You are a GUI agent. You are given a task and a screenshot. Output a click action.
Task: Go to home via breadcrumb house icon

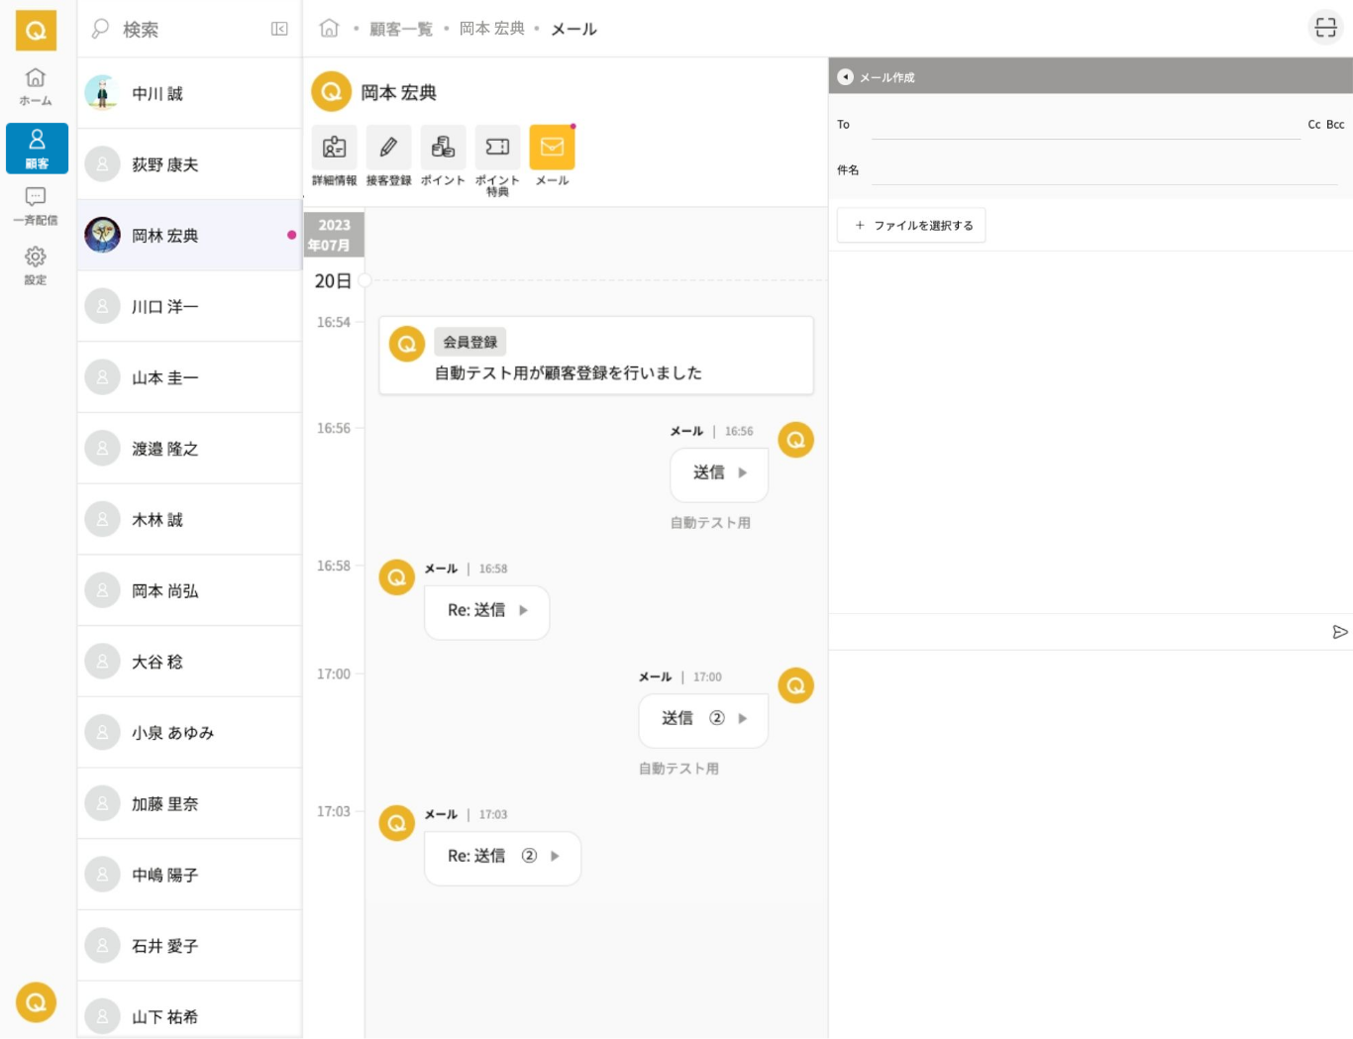click(x=329, y=29)
